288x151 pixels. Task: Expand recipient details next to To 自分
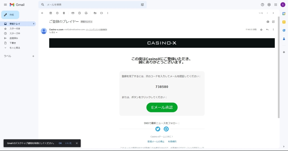[57, 33]
